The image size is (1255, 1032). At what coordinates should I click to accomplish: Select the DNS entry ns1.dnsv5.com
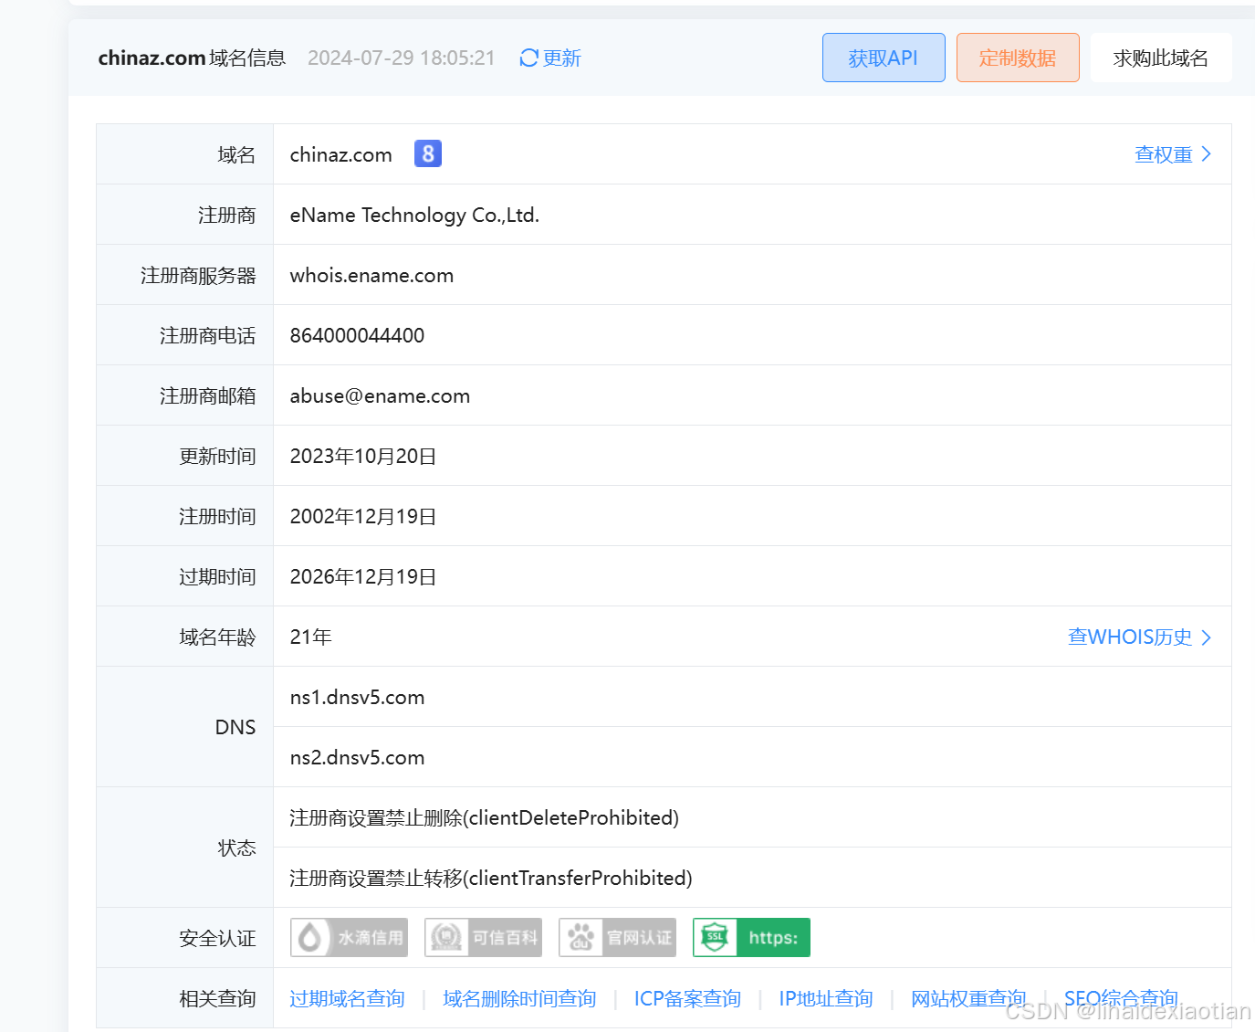point(357,697)
